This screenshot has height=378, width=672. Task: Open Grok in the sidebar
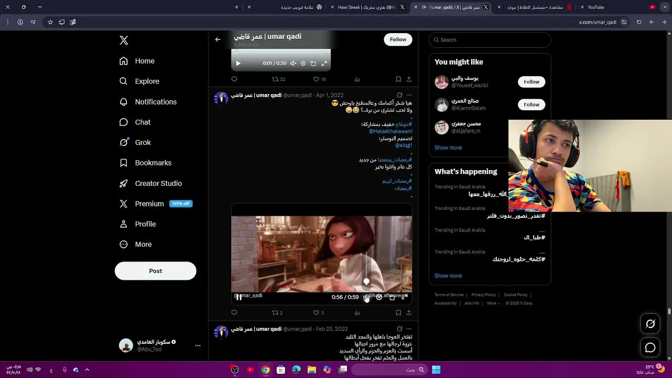point(135,142)
